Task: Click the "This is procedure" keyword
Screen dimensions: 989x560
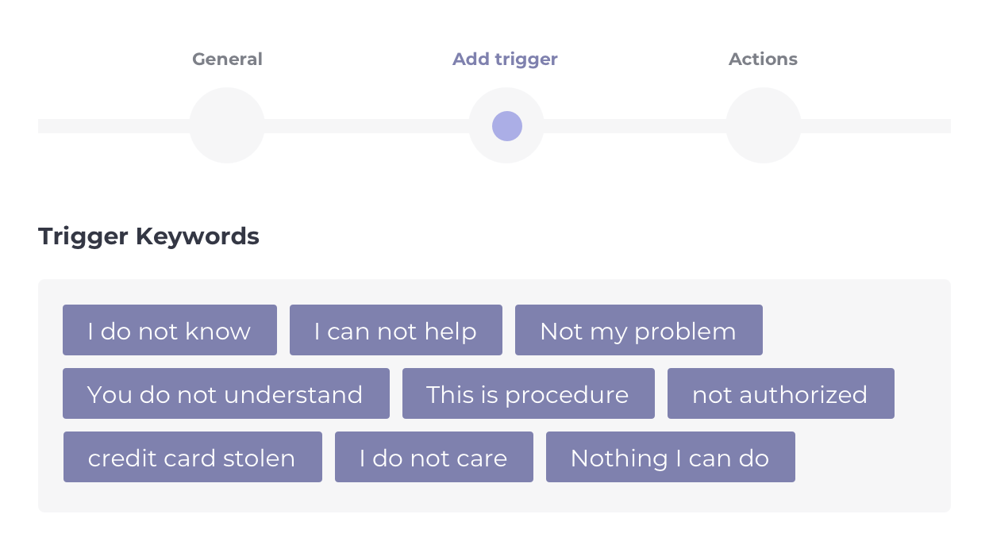Action: pyautogui.click(x=529, y=393)
